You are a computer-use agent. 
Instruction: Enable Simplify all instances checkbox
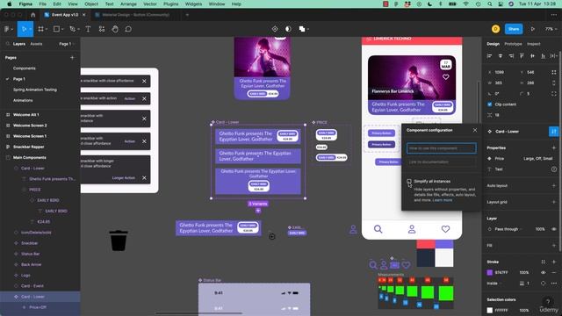[x=409, y=182]
